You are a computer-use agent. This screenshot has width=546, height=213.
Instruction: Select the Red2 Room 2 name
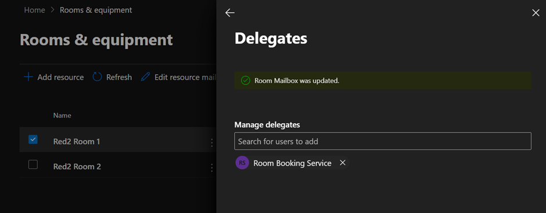coord(77,167)
